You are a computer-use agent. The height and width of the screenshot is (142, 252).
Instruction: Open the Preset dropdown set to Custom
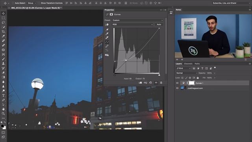point(138,20)
